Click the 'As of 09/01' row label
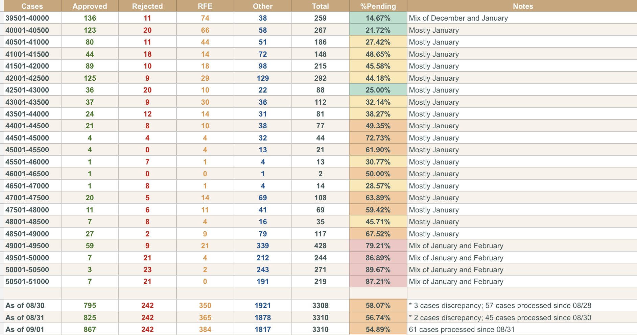 pos(25,330)
